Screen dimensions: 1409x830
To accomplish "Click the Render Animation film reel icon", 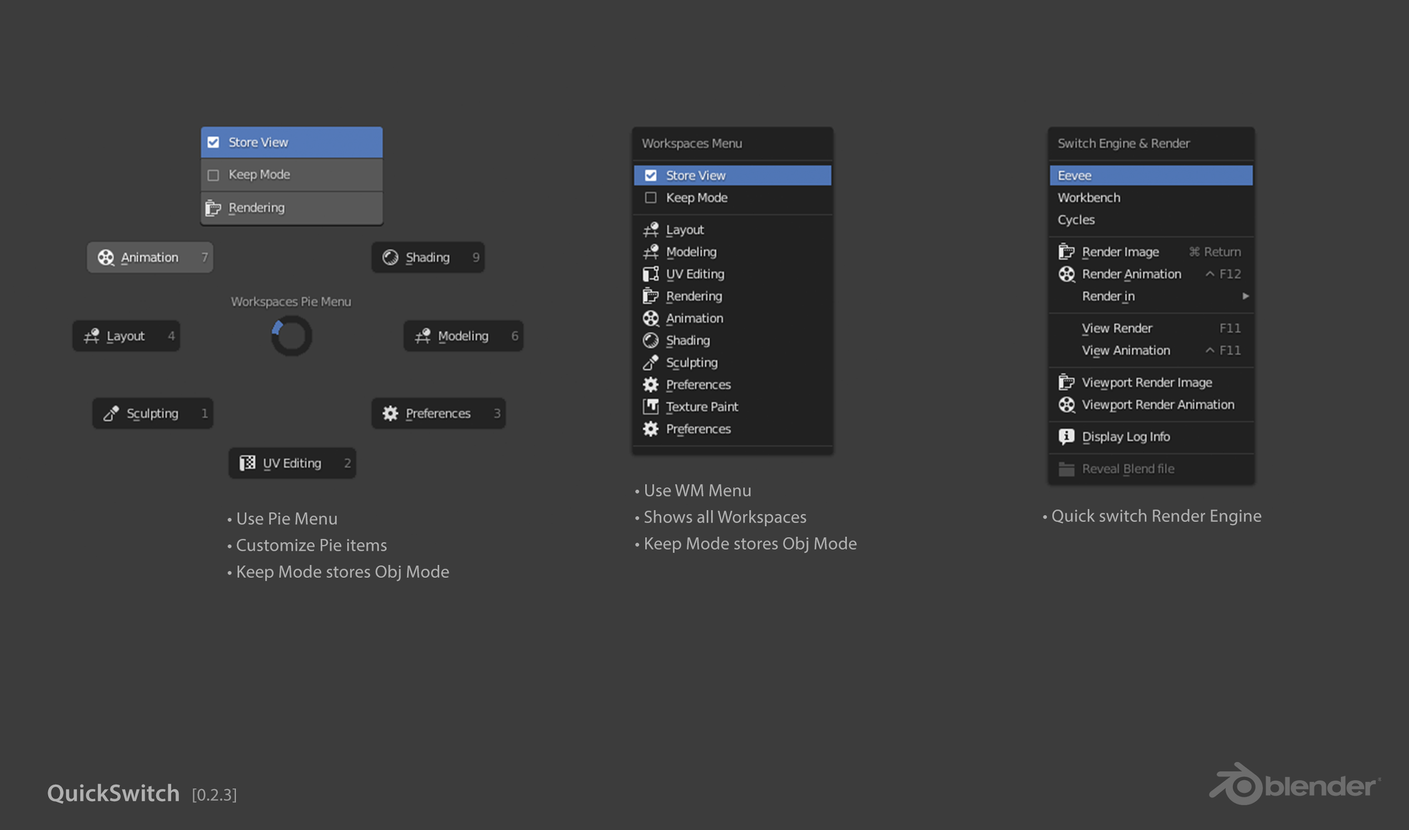I will (1066, 274).
